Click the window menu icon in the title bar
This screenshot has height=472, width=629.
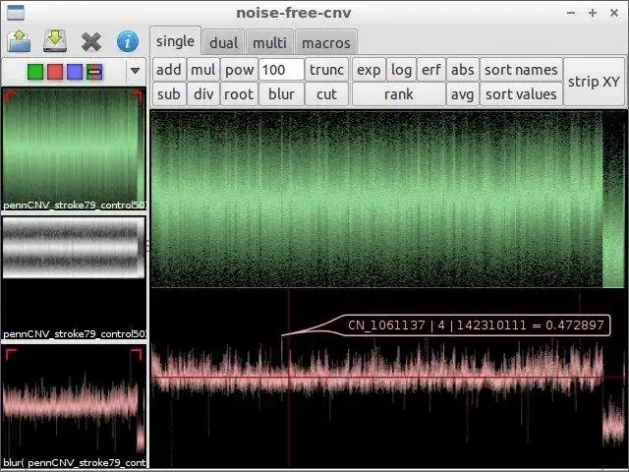[x=16, y=13]
